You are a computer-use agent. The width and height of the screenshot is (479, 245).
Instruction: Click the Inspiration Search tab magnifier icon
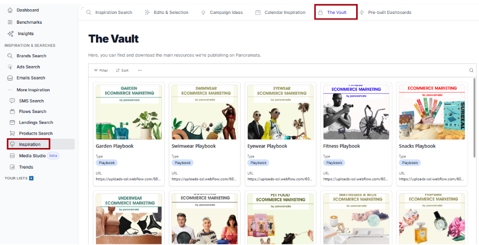[89, 12]
